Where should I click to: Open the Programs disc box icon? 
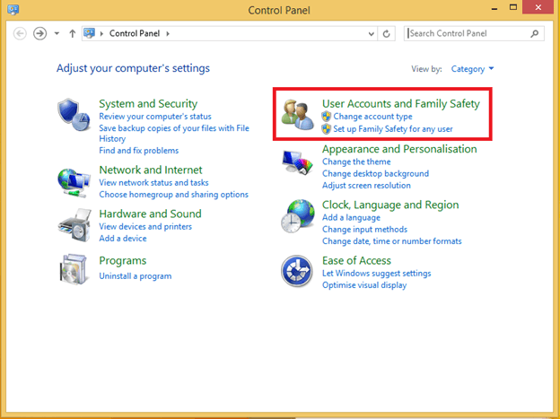[x=74, y=269]
